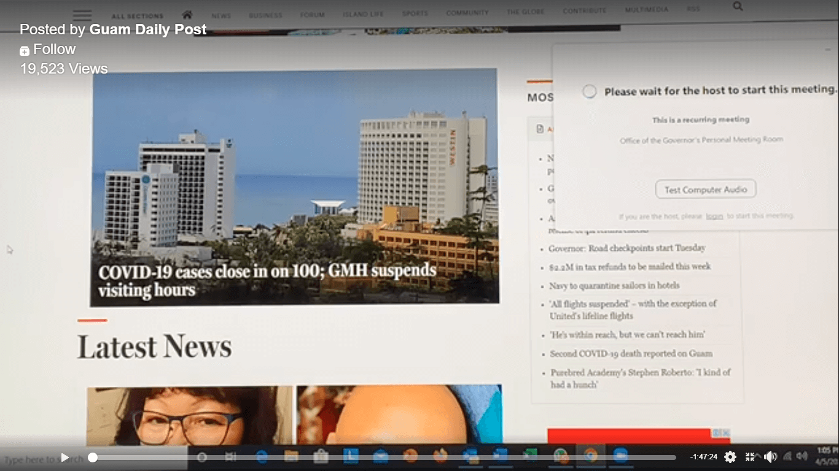Open Outlook from taskbar
Screen dimensions: 839x471
click(x=470, y=456)
